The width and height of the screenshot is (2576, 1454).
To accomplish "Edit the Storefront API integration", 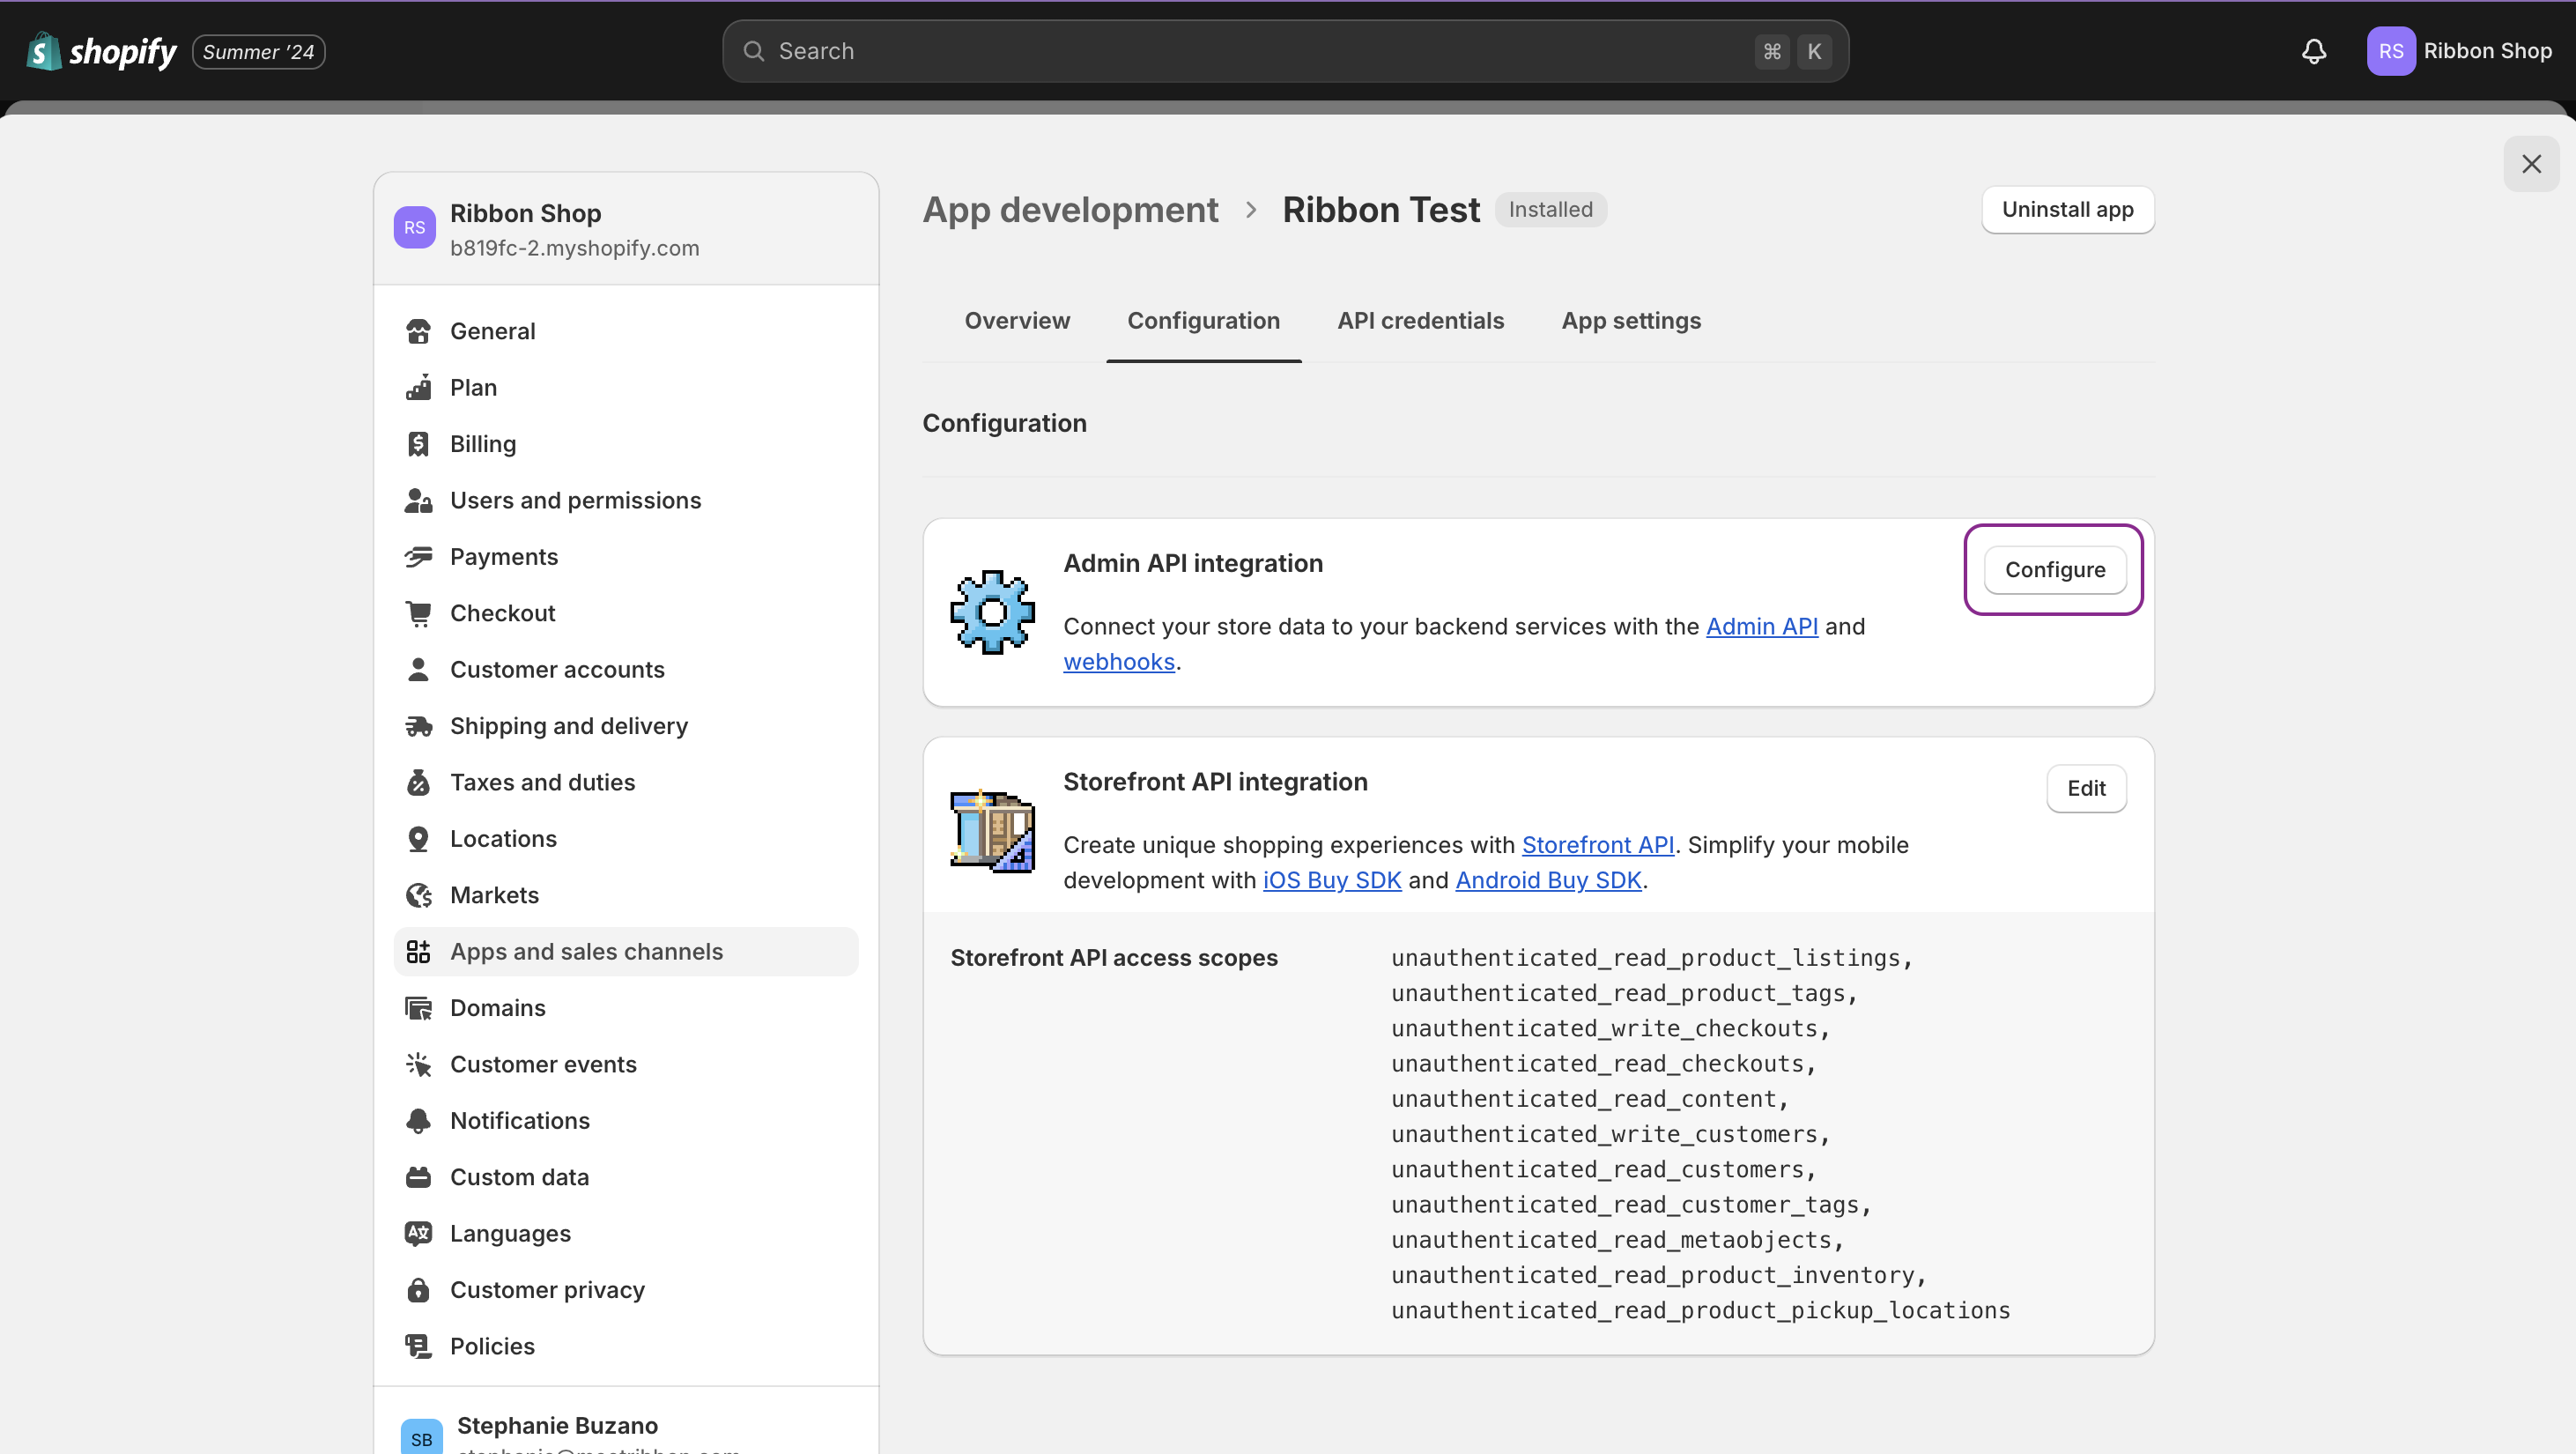I will point(2086,788).
